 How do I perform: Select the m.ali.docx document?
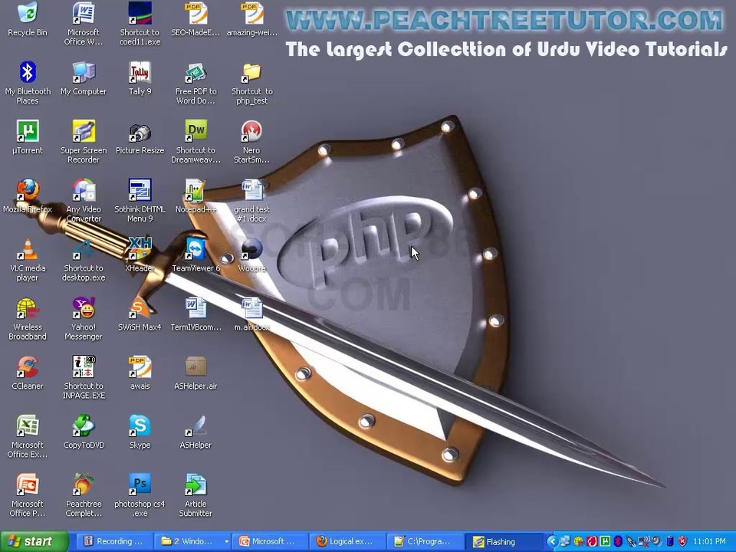coord(251,314)
